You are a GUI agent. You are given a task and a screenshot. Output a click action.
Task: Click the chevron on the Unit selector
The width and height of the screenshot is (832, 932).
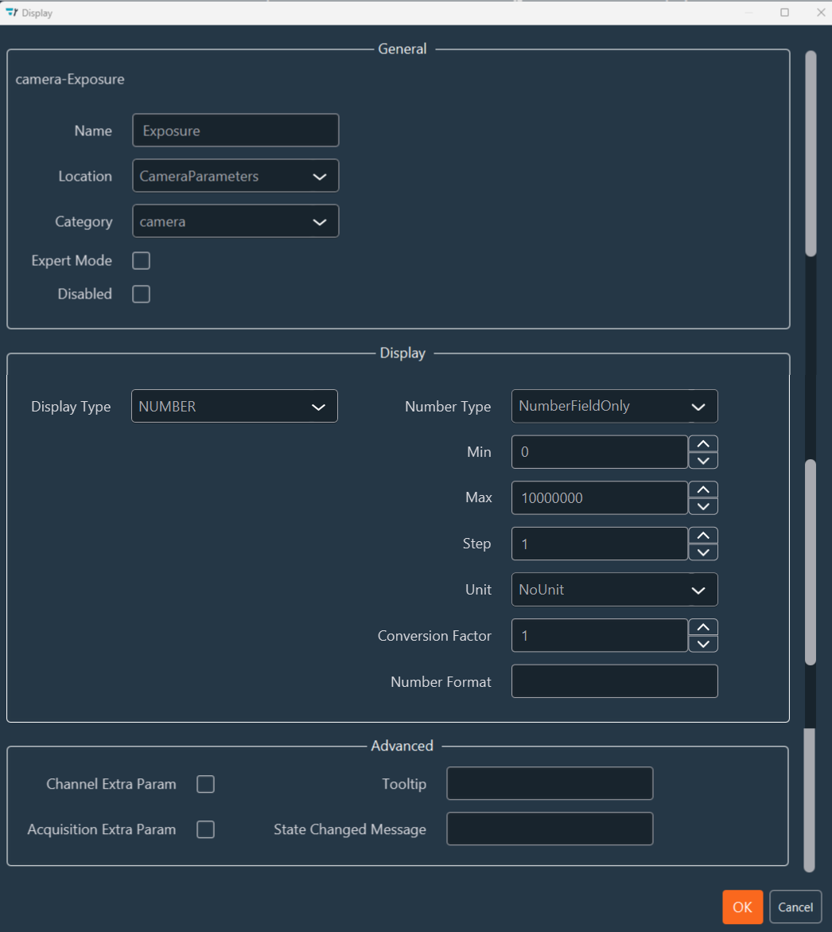pyautogui.click(x=698, y=590)
